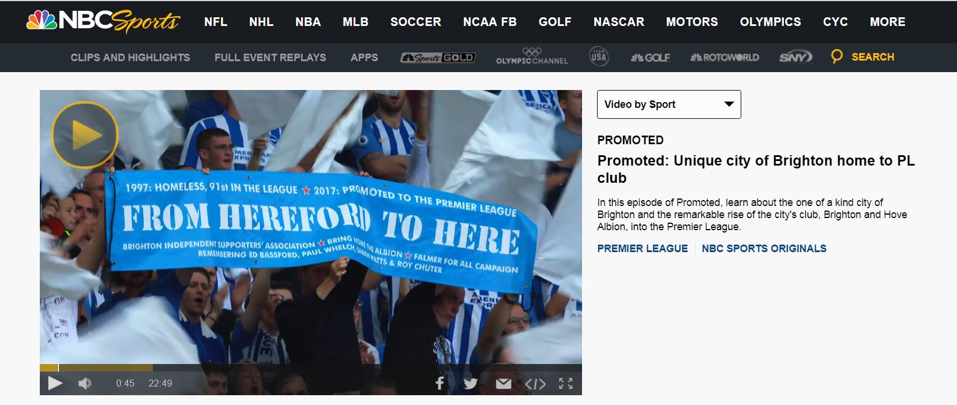This screenshot has height=405, width=957.
Task: Open the NBC Sports Gold logo link
Action: [x=438, y=58]
